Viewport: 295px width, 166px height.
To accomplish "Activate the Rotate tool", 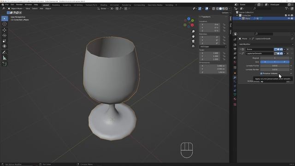I will coord(5,36).
